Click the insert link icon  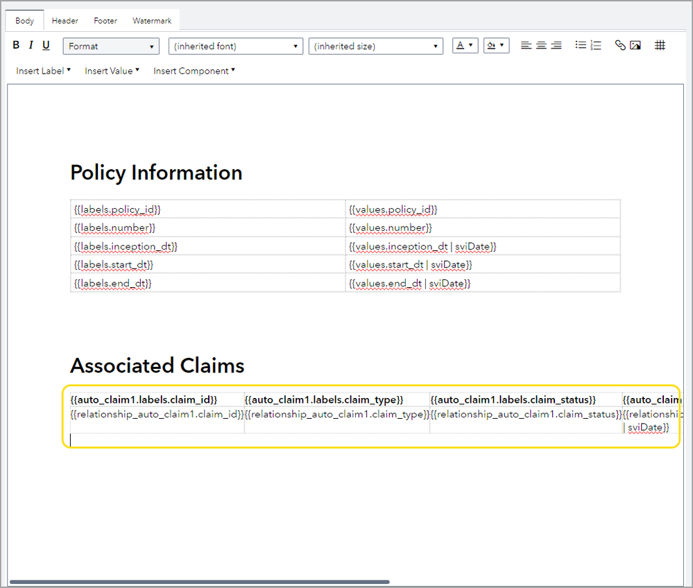(x=620, y=46)
